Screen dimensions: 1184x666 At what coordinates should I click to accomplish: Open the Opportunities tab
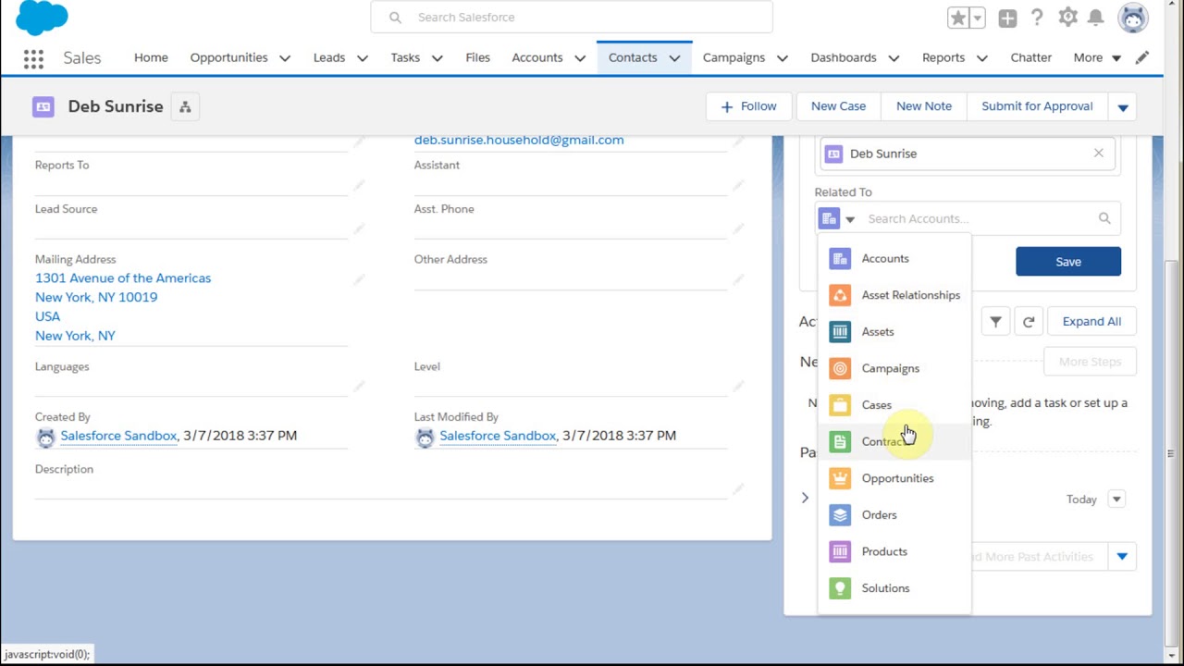pos(228,57)
